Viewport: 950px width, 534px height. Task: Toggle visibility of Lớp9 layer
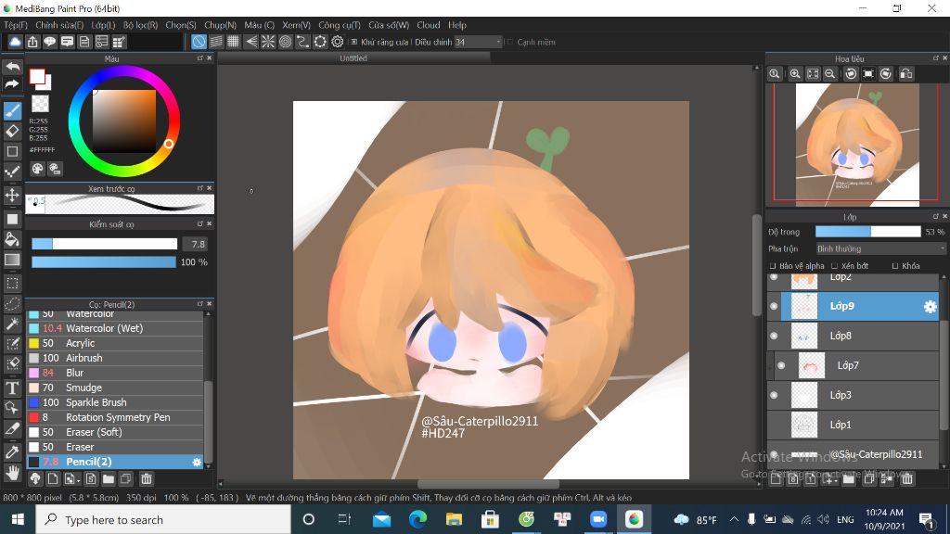774,306
